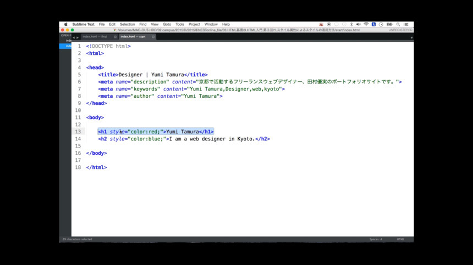
Task: Open the Tools menu
Action: click(180, 24)
